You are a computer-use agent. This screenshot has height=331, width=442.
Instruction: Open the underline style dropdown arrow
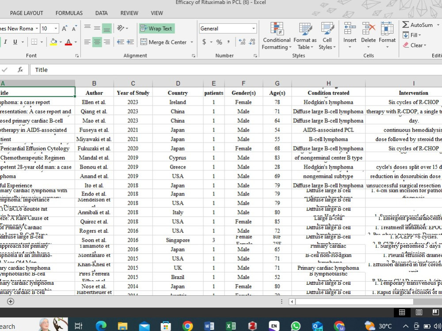[23, 42]
